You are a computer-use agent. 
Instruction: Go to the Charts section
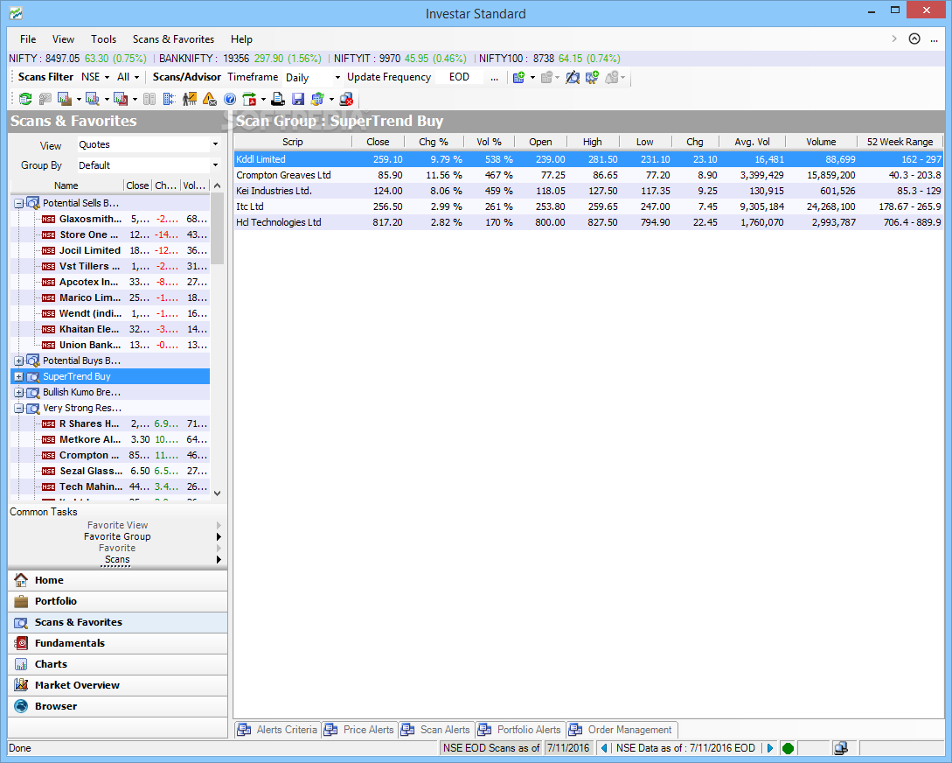click(118, 664)
